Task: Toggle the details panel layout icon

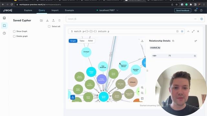Action: [196, 41]
